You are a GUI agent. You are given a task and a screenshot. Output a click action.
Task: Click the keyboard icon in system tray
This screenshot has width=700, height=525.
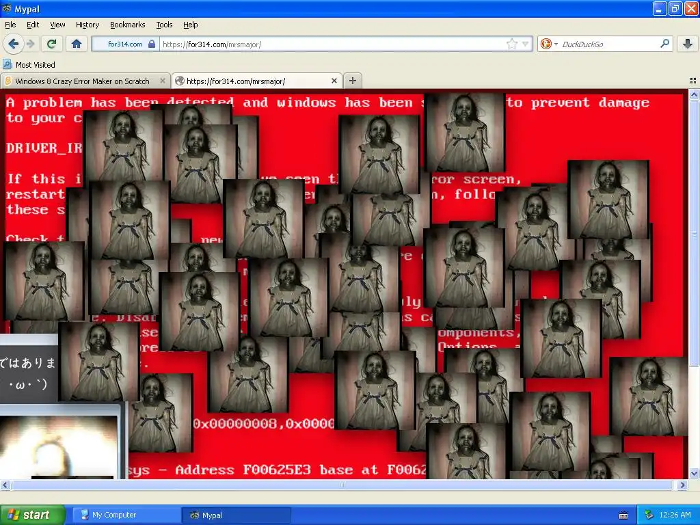(623, 515)
